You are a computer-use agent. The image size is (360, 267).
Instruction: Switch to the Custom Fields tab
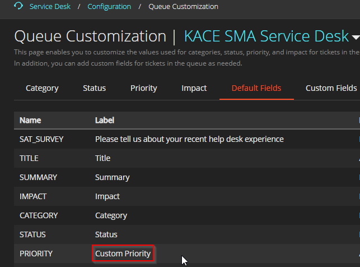click(331, 88)
